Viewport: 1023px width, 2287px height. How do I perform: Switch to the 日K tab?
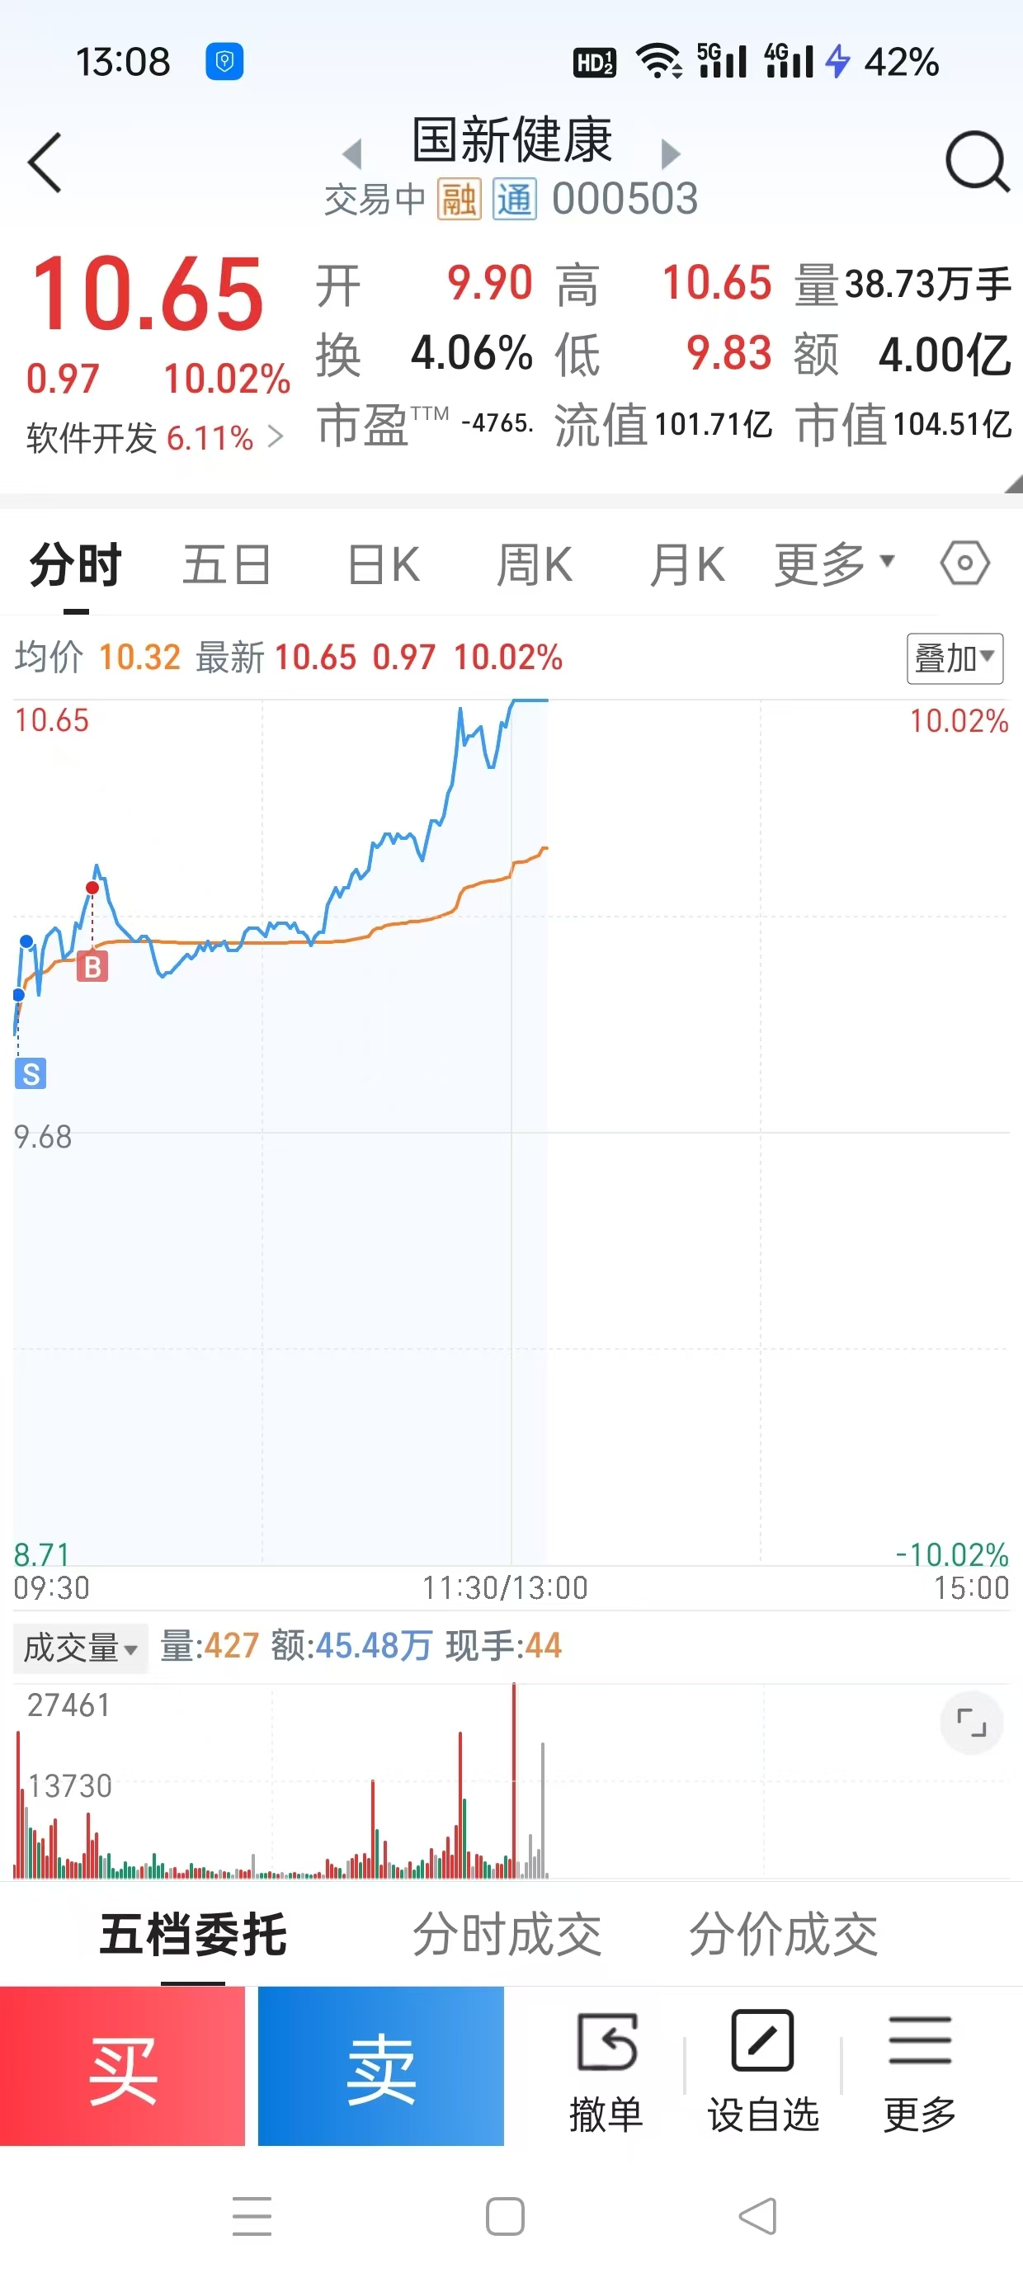click(384, 565)
